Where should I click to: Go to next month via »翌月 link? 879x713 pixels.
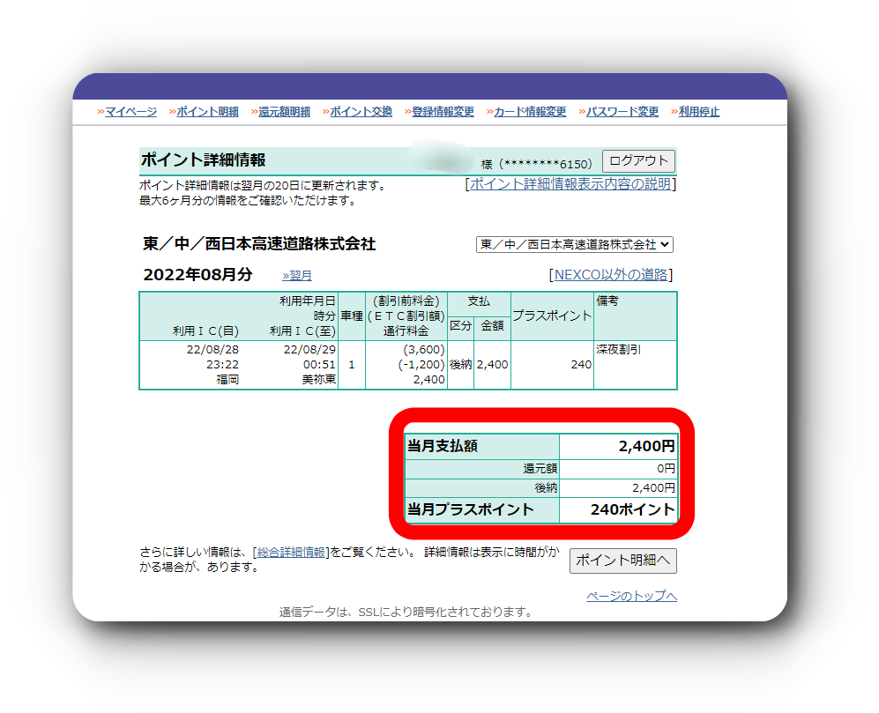[297, 276]
